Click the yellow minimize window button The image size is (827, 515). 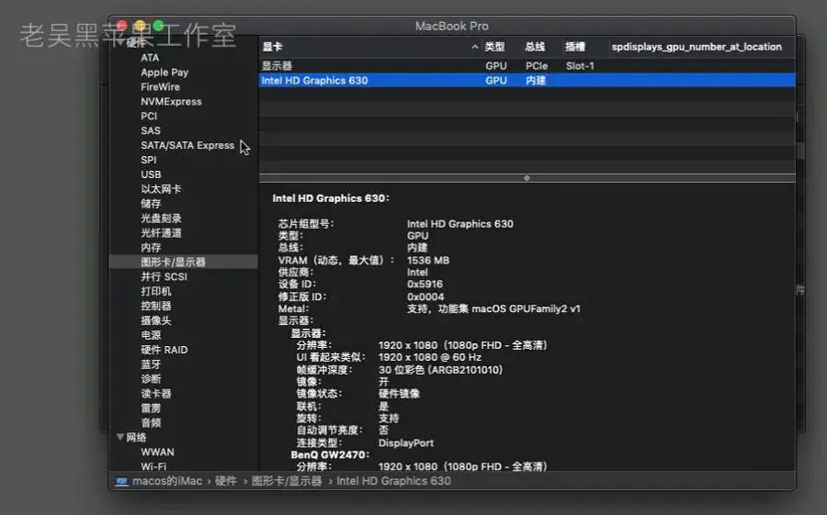tap(140, 26)
